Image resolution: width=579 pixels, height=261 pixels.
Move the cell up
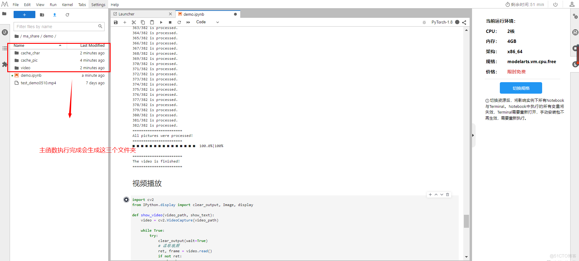pyautogui.click(x=436, y=195)
